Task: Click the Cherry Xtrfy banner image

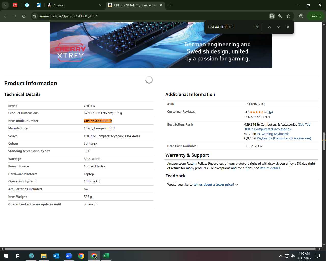Action: click(161, 45)
